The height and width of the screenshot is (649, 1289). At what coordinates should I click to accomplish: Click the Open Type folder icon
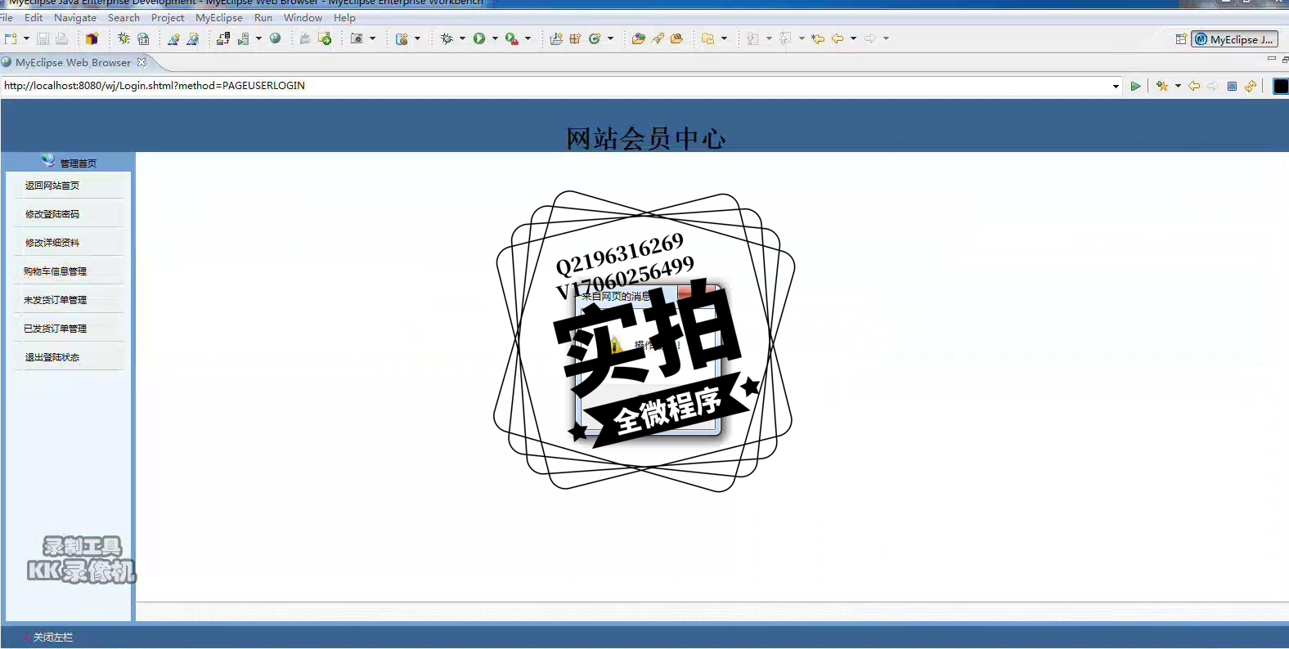tap(638, 38)
